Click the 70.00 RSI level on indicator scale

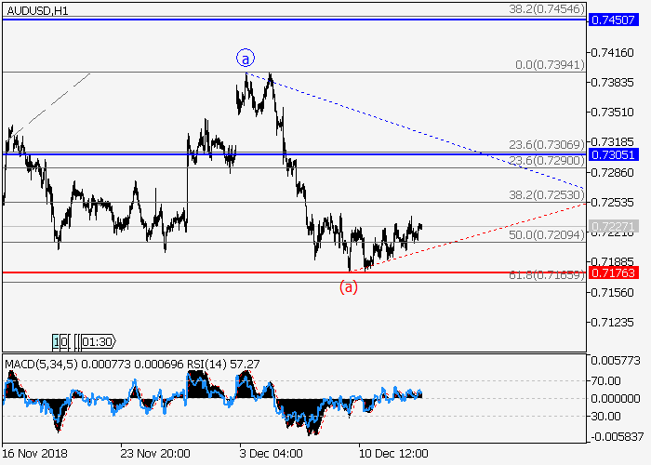(x=609, y=380)
